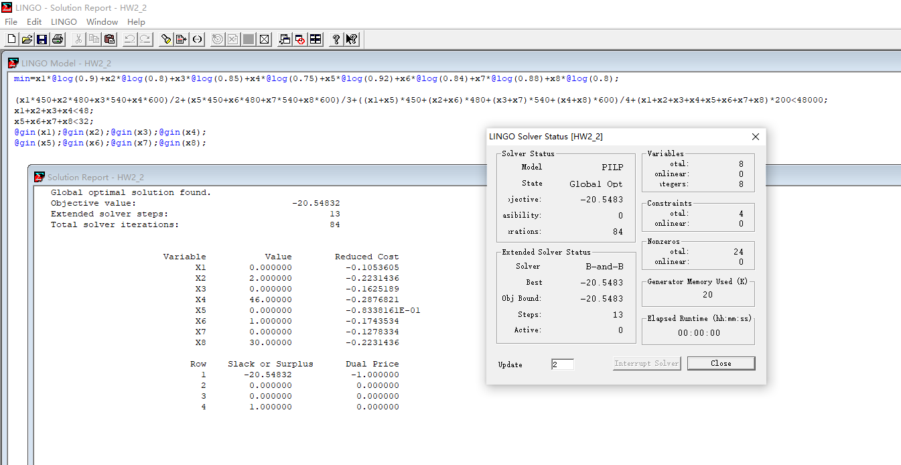The image size is (901, 465).
Task: Click the Close All windows toolbar icon
Action: [300, 40]
